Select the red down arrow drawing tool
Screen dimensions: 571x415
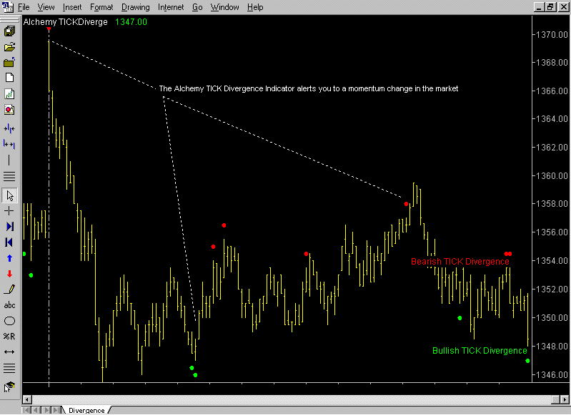pyautogui.click(x=9, y=274)
